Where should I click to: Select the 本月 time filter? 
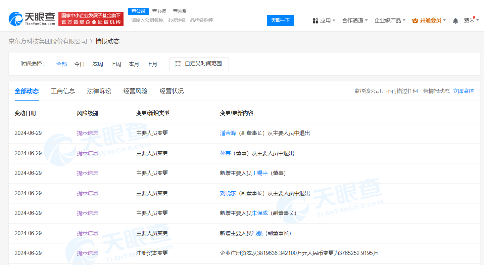point(134,64)
